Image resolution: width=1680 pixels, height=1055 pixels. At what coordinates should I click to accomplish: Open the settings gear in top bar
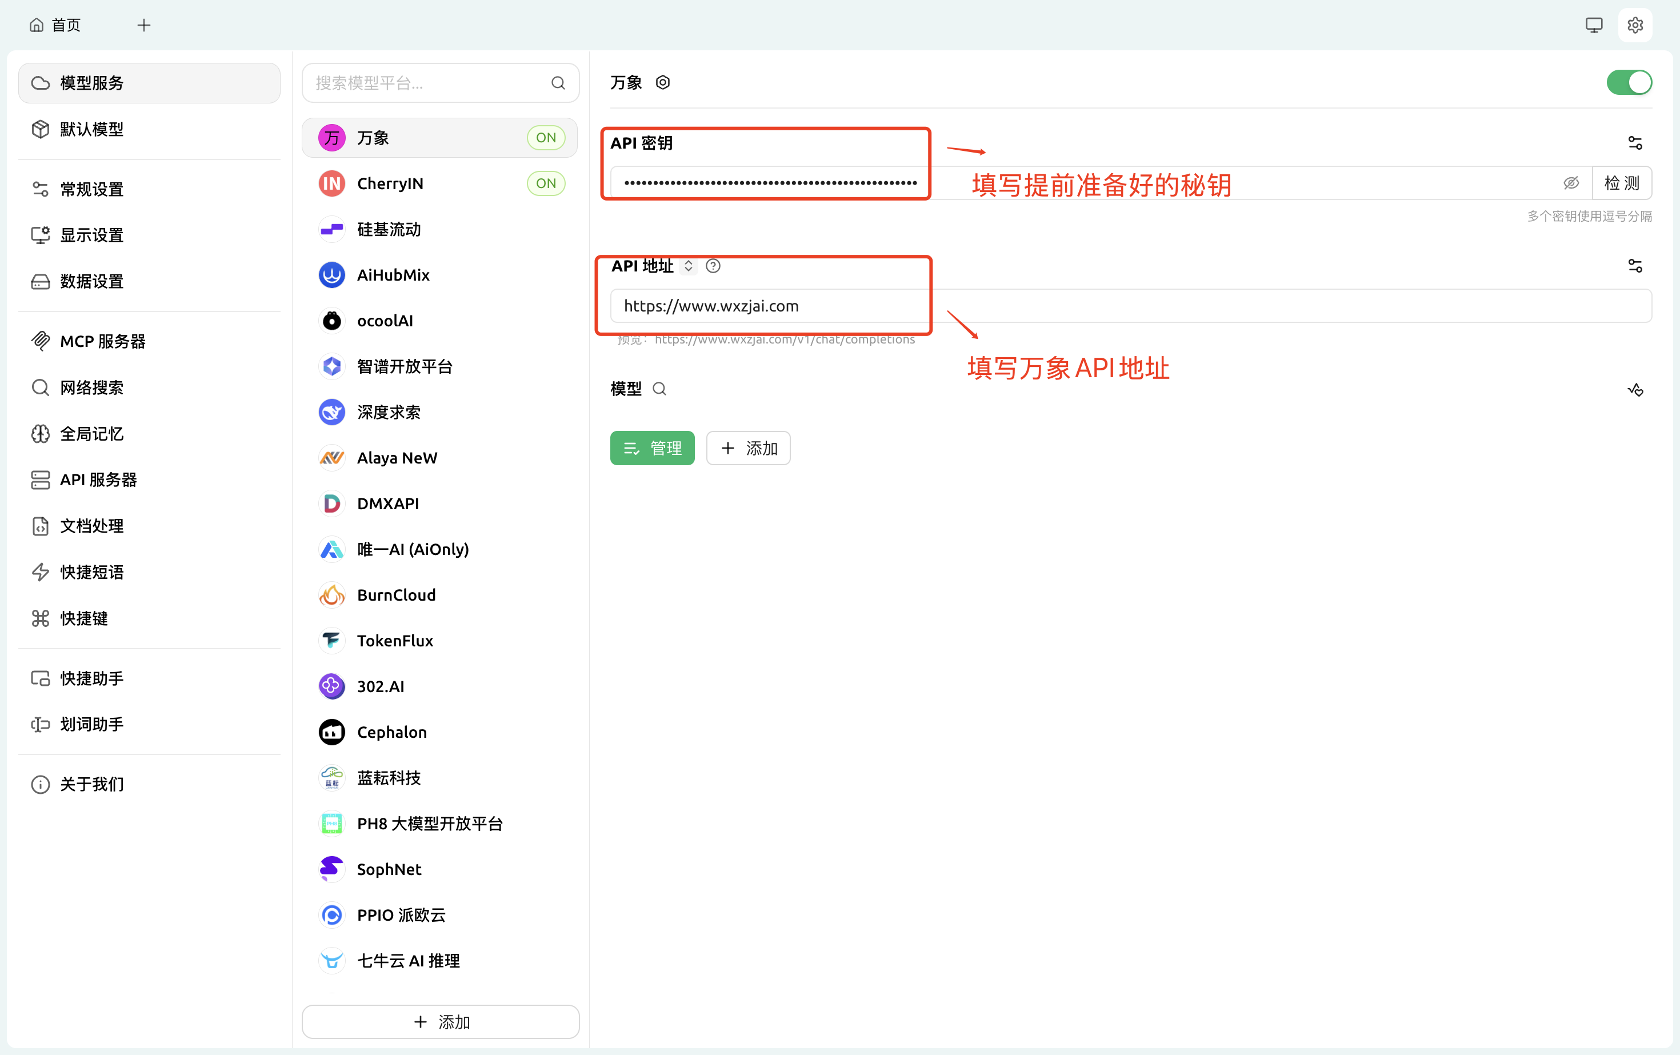(1635, 25)
